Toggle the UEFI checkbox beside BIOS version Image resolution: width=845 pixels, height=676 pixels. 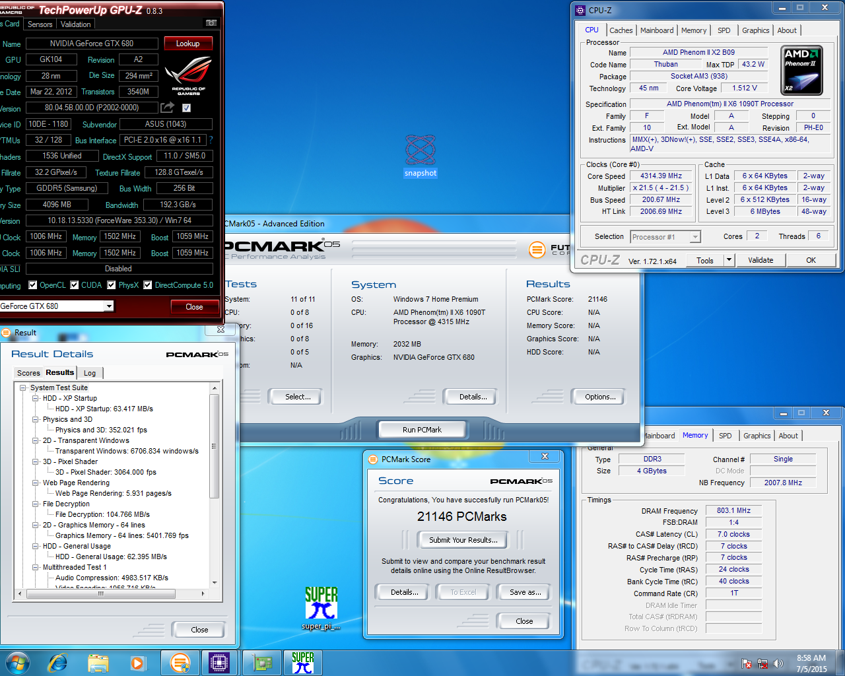click(x=186, y=108)
